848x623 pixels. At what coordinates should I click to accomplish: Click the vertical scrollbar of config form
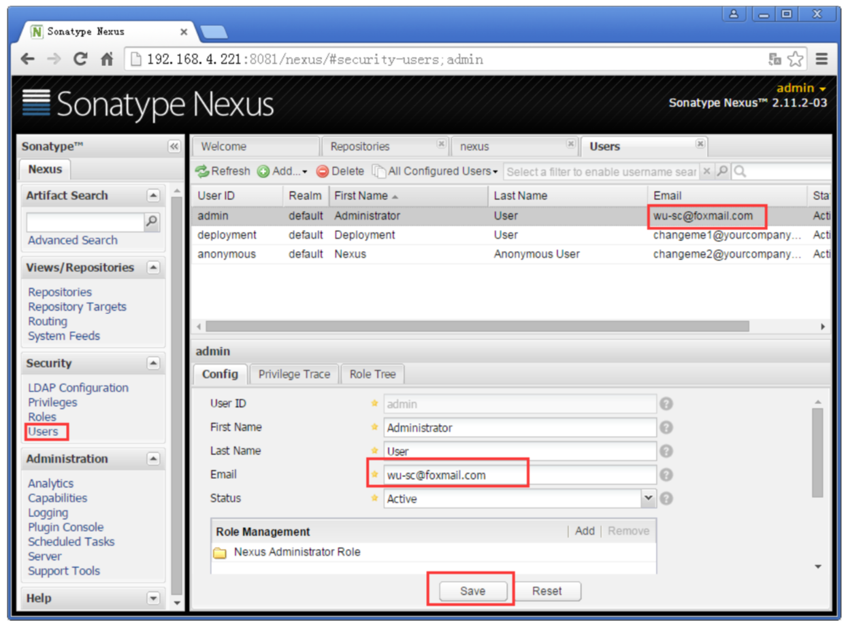[x=817, y=452]
